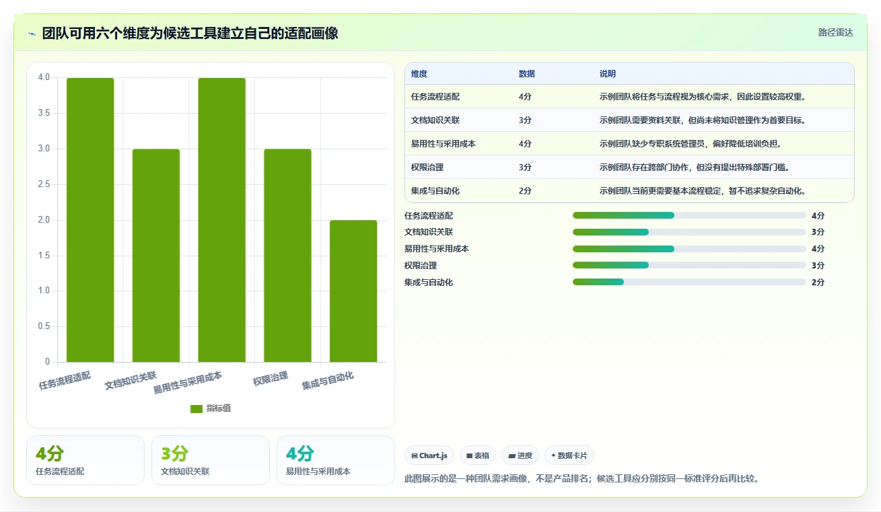Select the 文档知识关联 cell in the table

coord(435,120)
